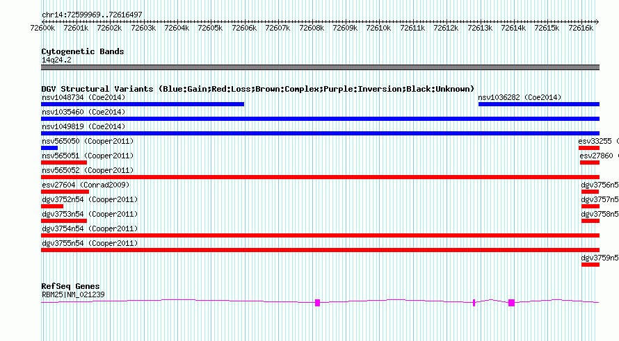Click the nsv1048734 (Coe2014) label
The height and width of the screenshot is (341, 619).
83,97
